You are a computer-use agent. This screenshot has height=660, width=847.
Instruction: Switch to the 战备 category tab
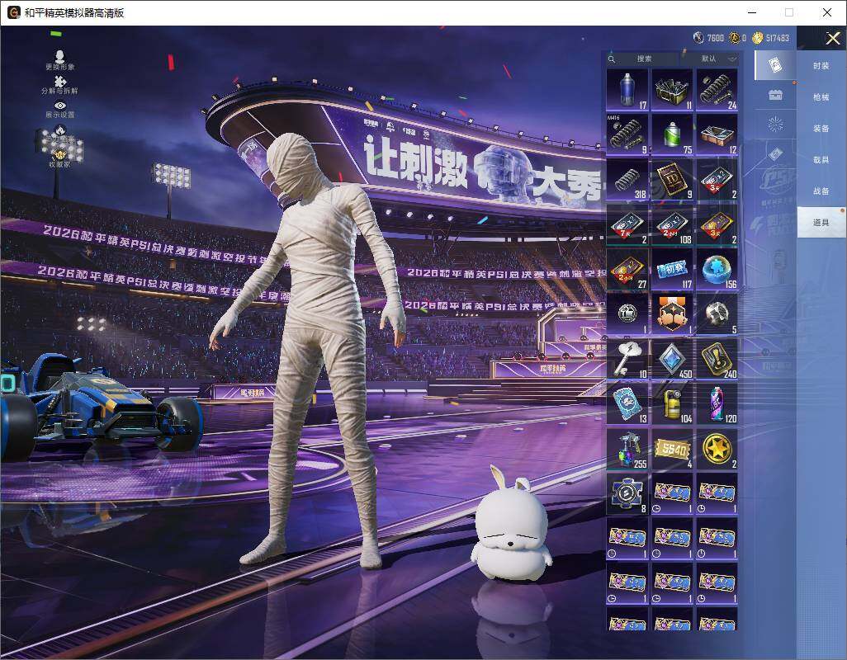click(821, 191)
